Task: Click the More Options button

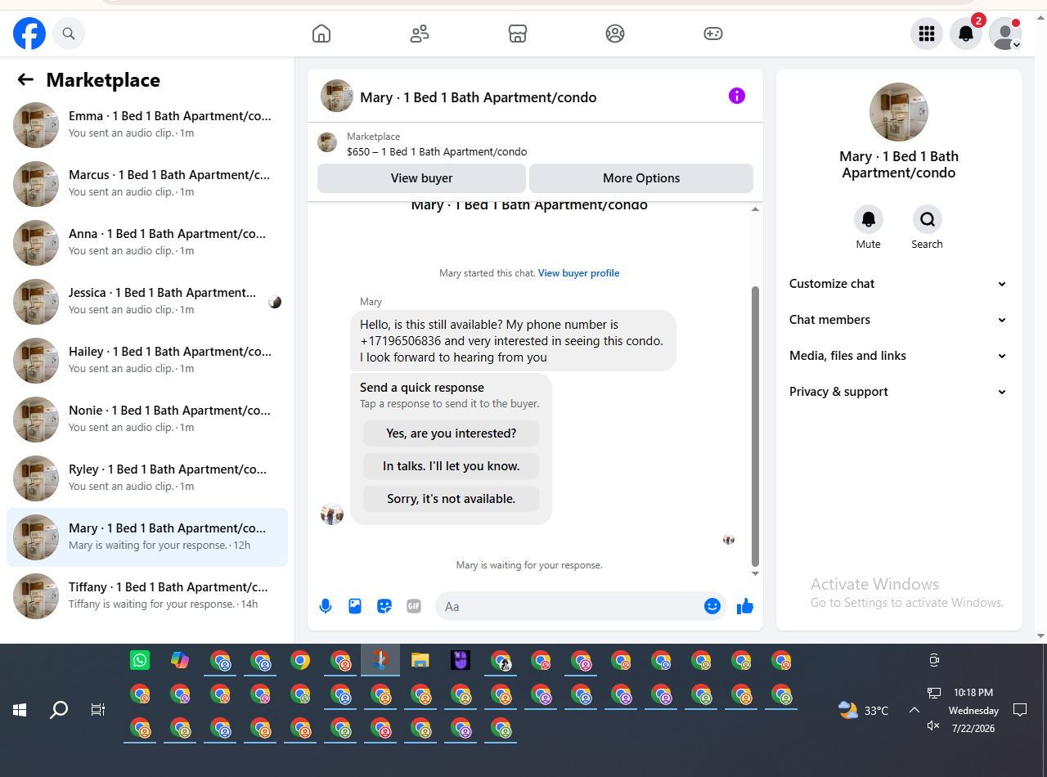Action: pos(641,178)
